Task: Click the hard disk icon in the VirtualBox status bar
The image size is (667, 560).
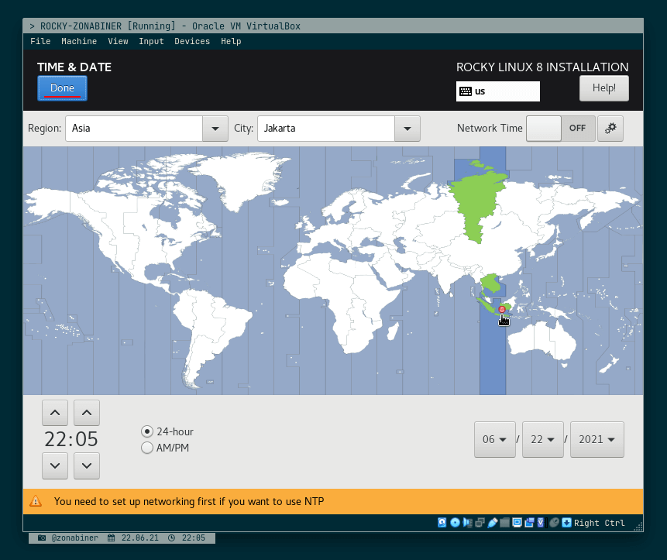Action: [x=442, y=523]
